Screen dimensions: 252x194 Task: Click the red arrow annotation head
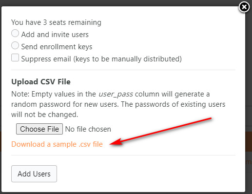click(x=116, y=142)
